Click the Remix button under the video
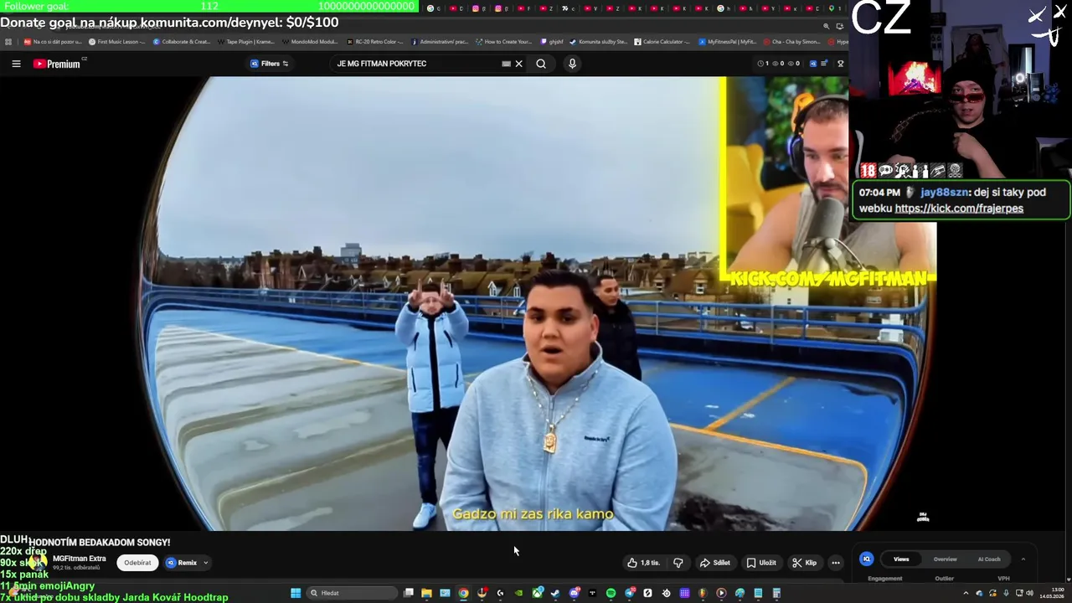 pyautogui.click(x=182, y=563)
